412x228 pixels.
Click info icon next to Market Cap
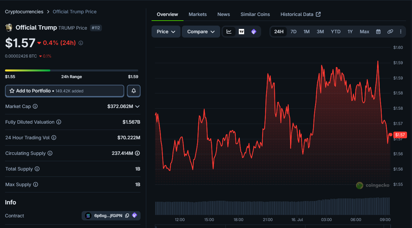point(35,106)
